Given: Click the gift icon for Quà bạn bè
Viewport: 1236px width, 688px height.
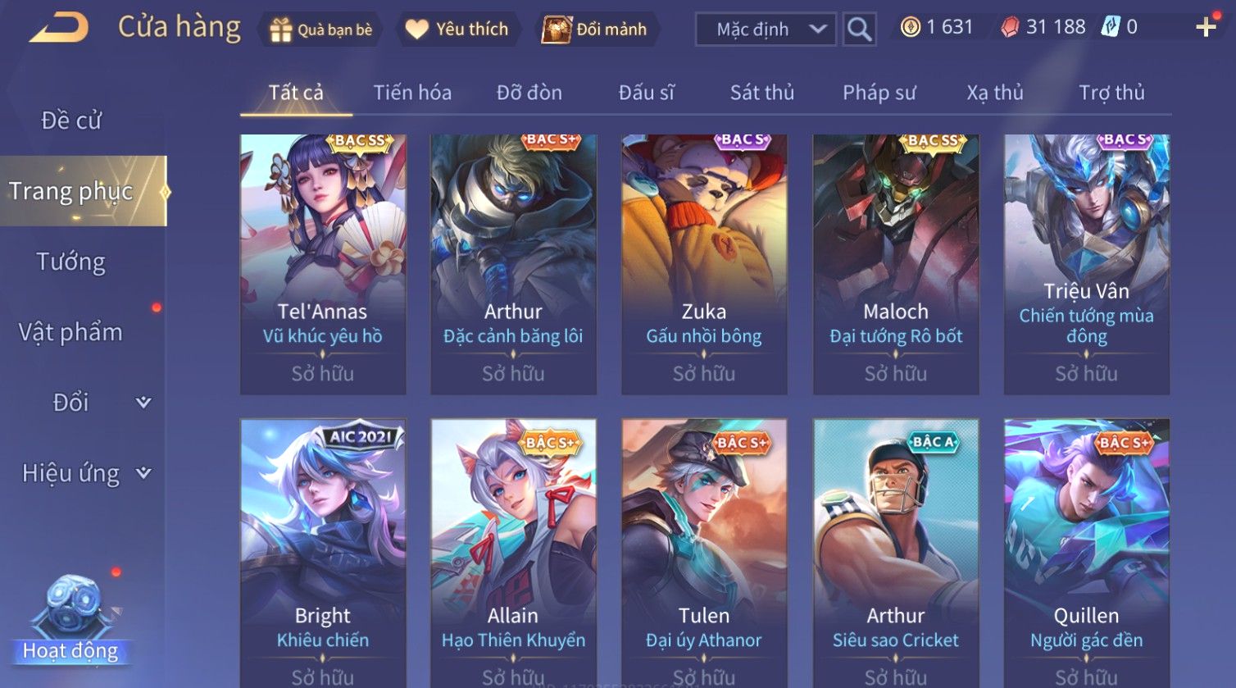Looking at the screenshot, I should pyautogui.click(x=281, y=30).
